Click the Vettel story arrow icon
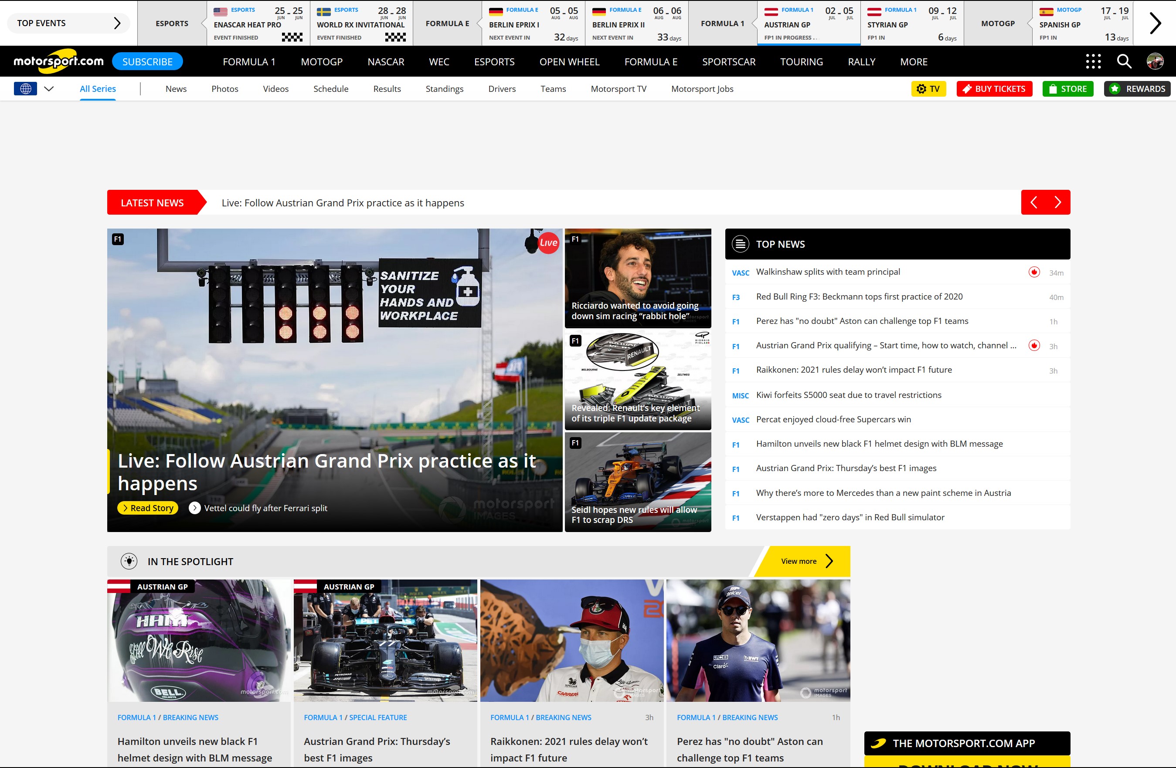The width and height of the screenshot is (1176, 768). coord(195,508)
